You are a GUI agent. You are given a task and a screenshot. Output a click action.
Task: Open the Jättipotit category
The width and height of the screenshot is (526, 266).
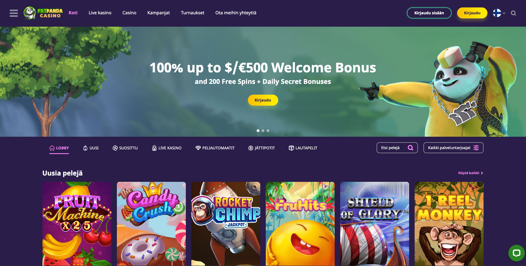(x=261, y=148)
